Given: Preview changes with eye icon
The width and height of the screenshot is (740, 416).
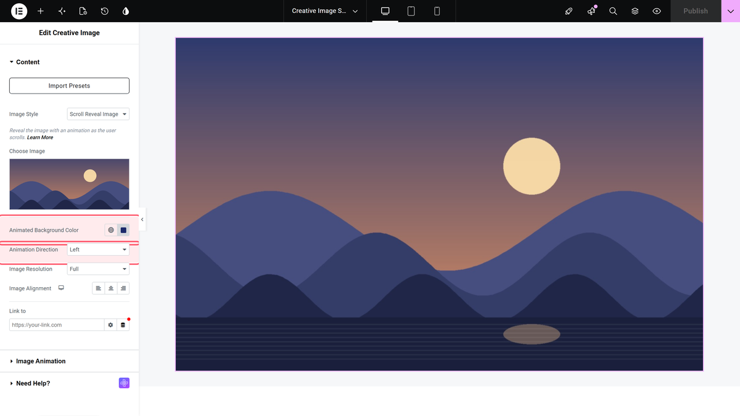Looking at the screenshot, I should [x=657, y=11].
